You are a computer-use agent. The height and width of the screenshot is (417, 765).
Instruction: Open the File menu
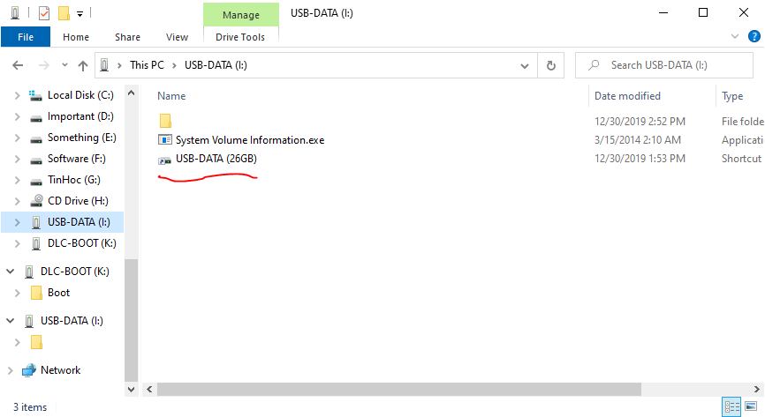(26, 37)
